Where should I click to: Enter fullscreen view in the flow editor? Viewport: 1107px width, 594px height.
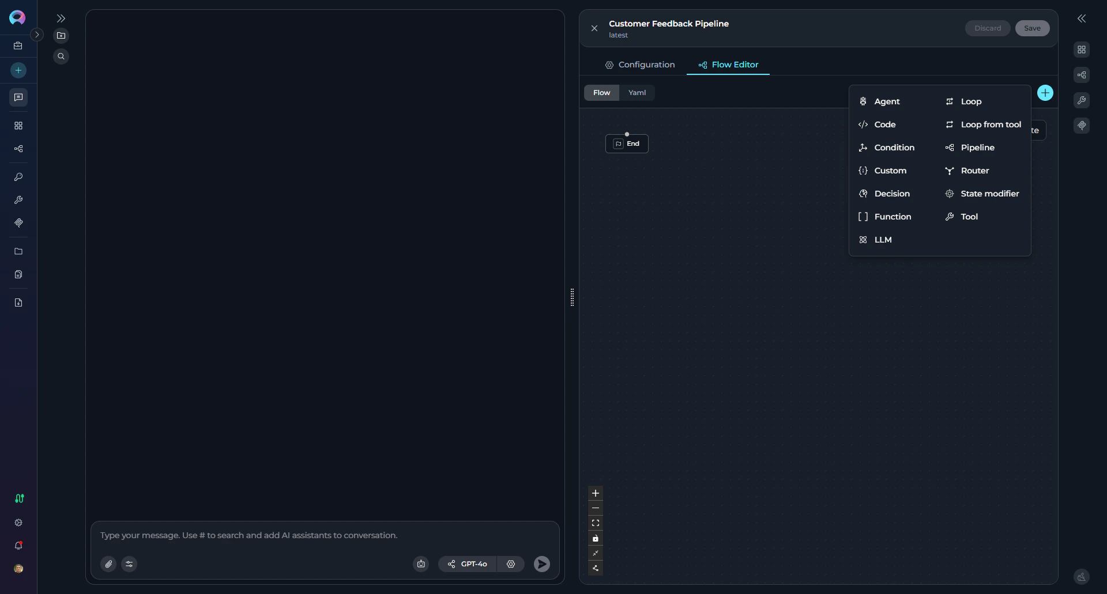click(x=595, y=523)
